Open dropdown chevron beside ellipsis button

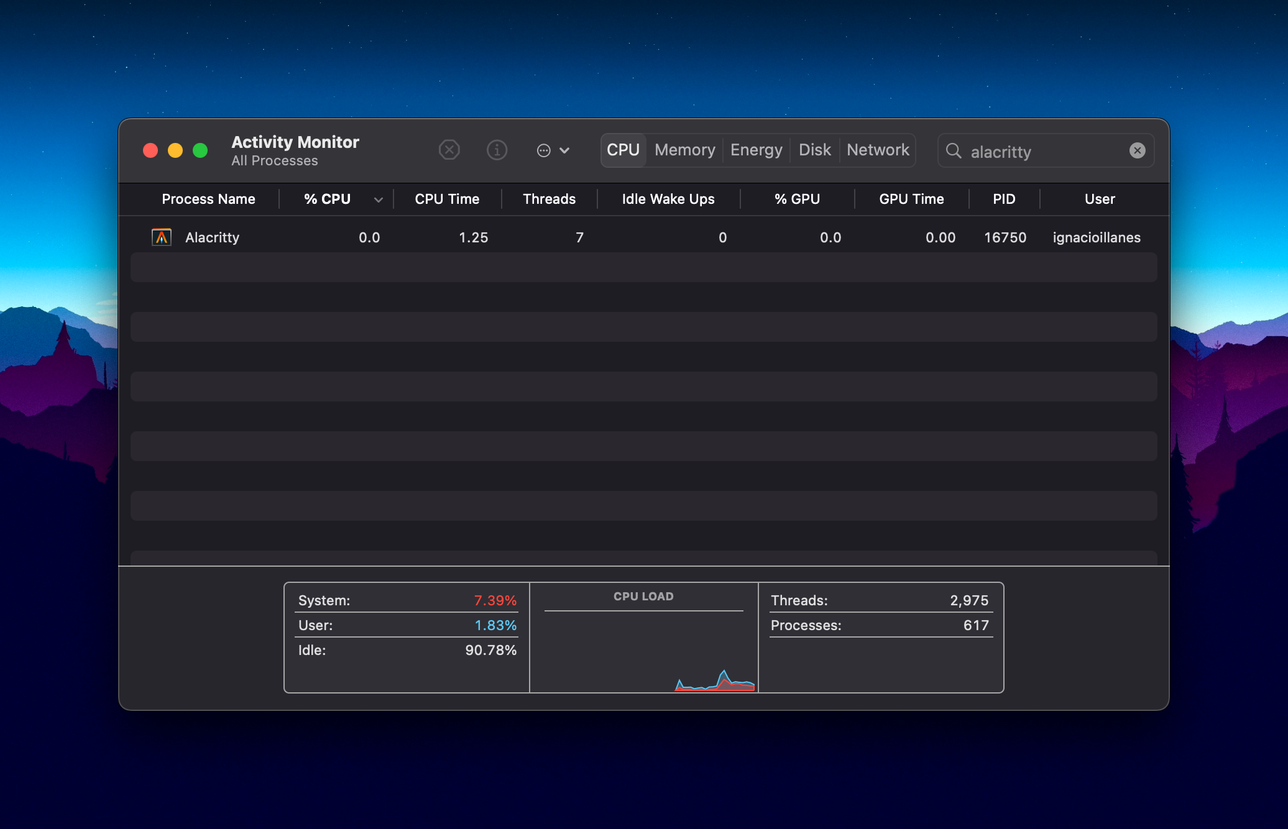(x=564, y=150)
